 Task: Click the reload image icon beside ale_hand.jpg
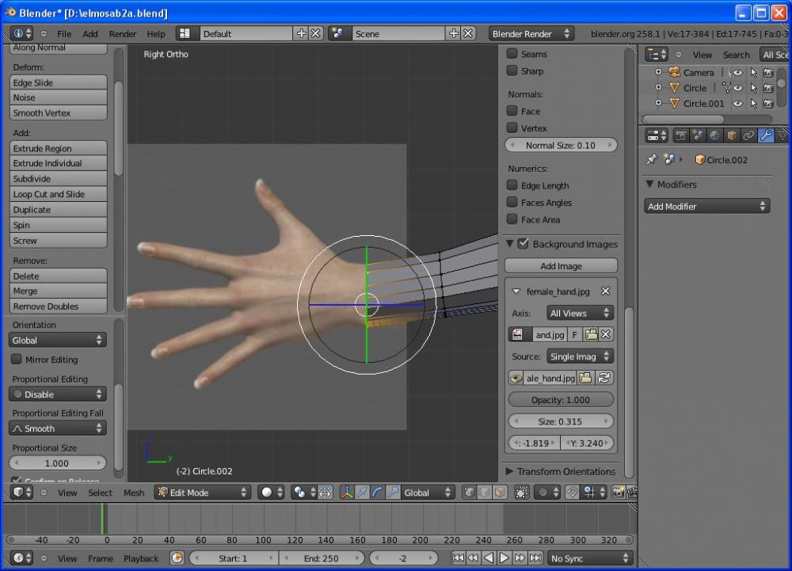(x=605, y=379)
